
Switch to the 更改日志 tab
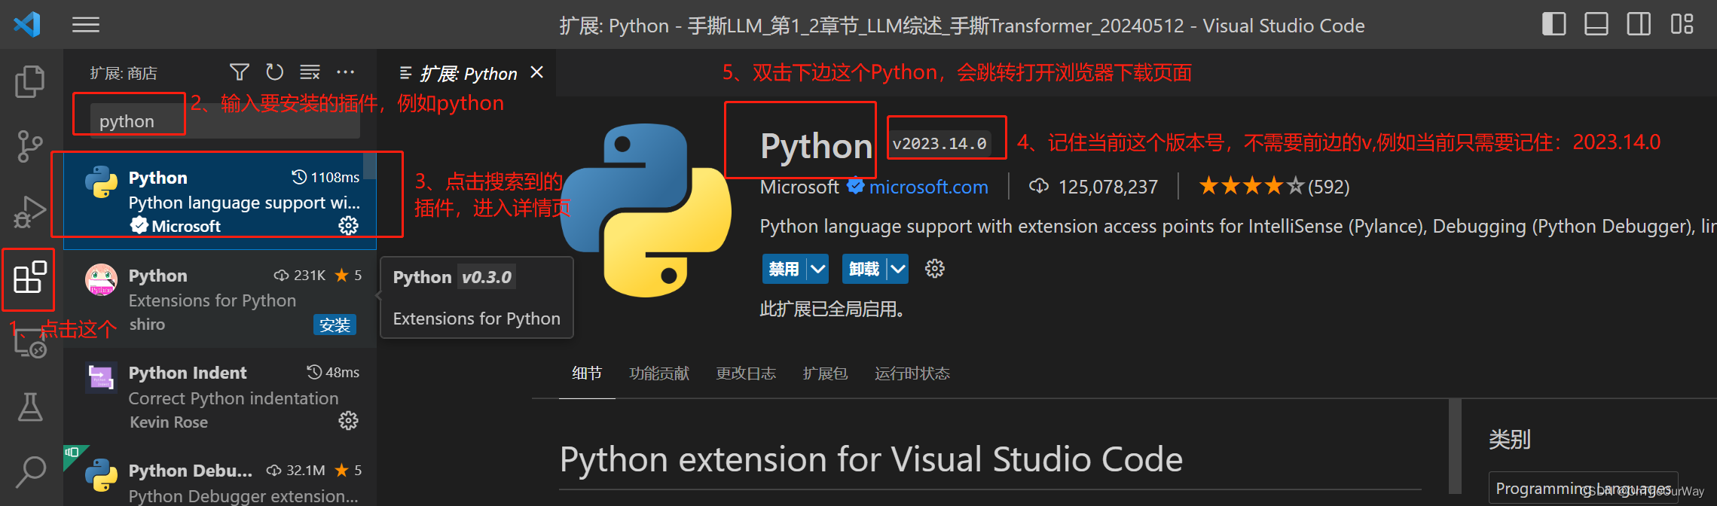(x=746, y=373)
